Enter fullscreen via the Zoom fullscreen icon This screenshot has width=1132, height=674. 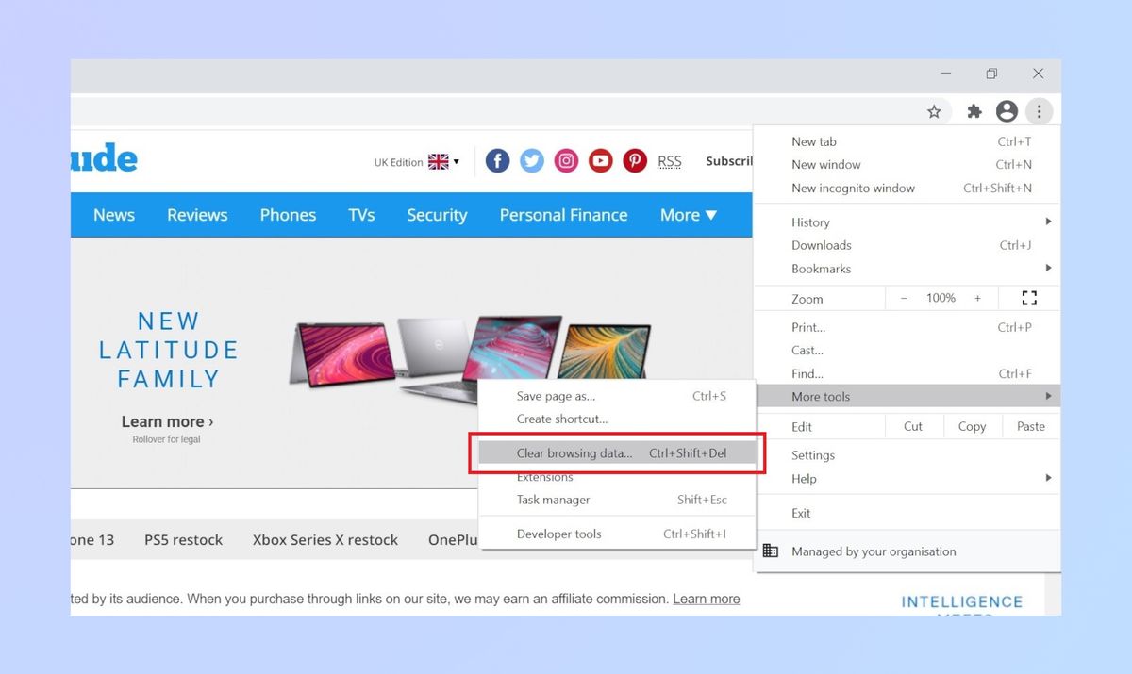(1028, 298)
